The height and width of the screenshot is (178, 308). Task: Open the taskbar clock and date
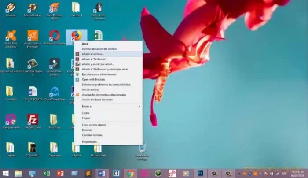point(297,174)
